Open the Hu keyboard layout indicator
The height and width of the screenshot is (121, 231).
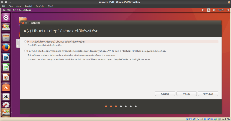click(x=208, y=10)
